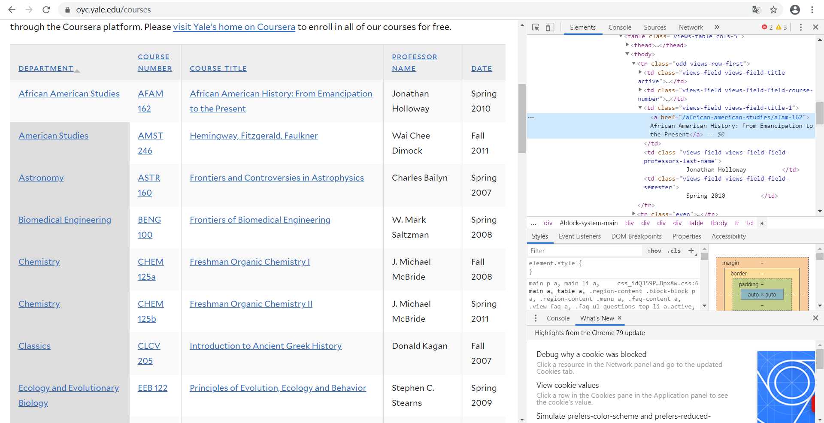824x423 pixels.
Task: Select the Styles pane tab
Action: (539, 236)
